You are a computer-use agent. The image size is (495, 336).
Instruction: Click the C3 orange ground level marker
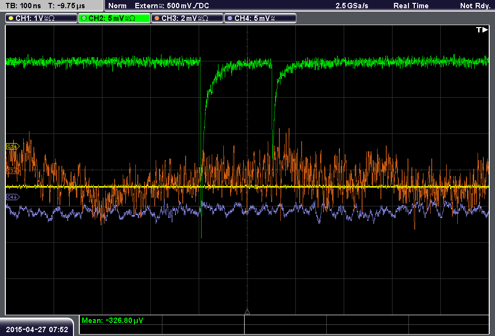(13, 171)
